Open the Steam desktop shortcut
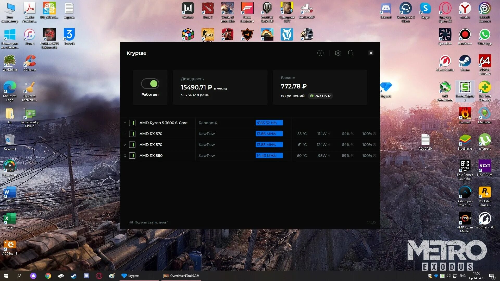This screenshot has width=500, height=281. click(x=465, y=62)
